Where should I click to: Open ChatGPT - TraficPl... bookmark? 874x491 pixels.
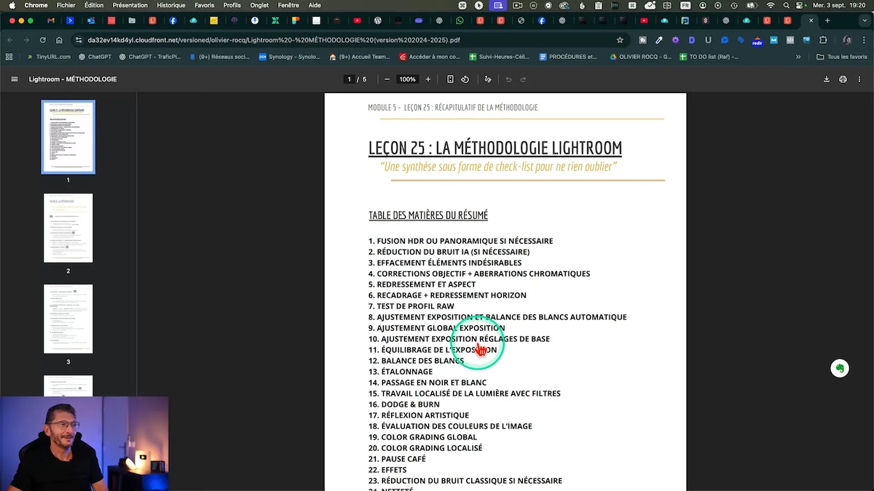click(149, 57)
